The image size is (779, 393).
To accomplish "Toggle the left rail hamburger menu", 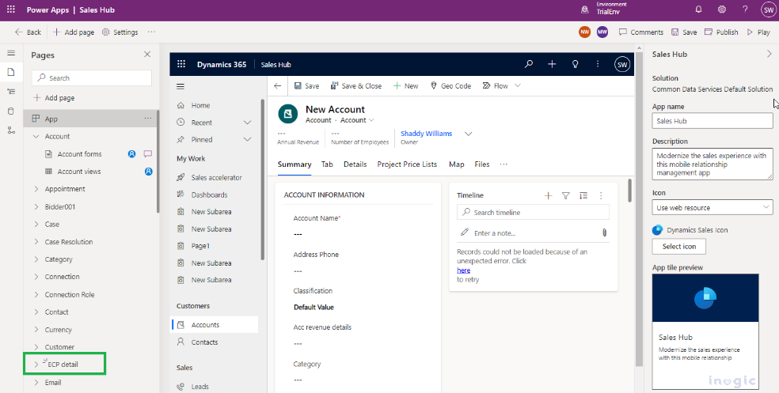I will tap(11, 53).
